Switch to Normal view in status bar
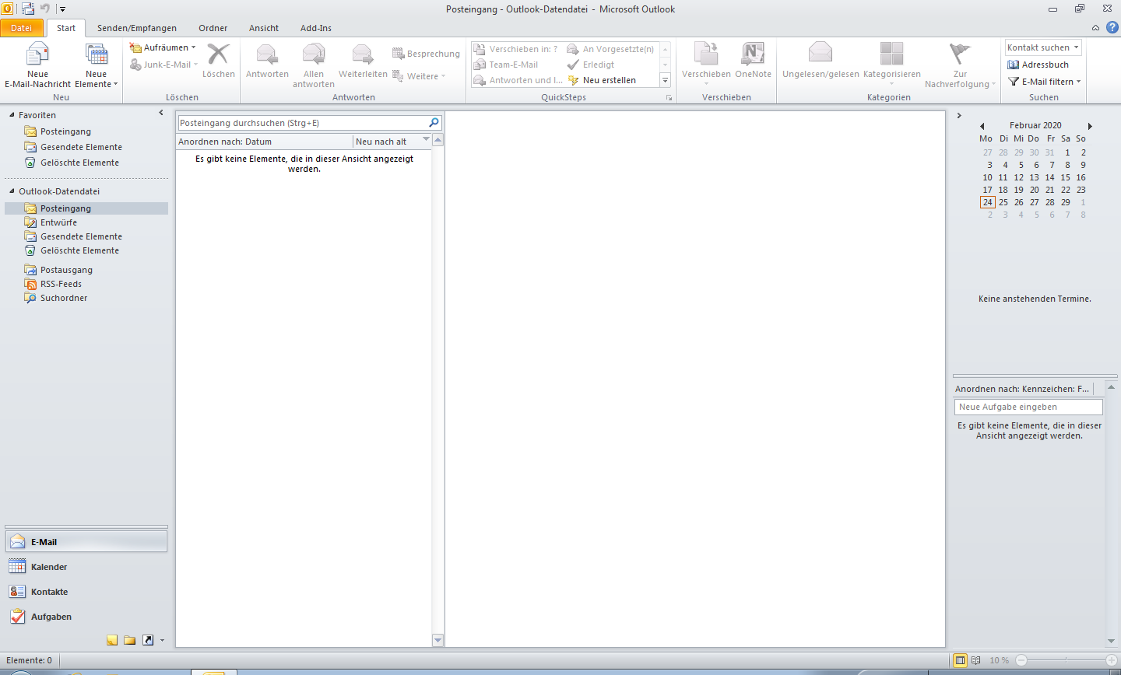Screen dimensions: 1121x675 point(961,660)
